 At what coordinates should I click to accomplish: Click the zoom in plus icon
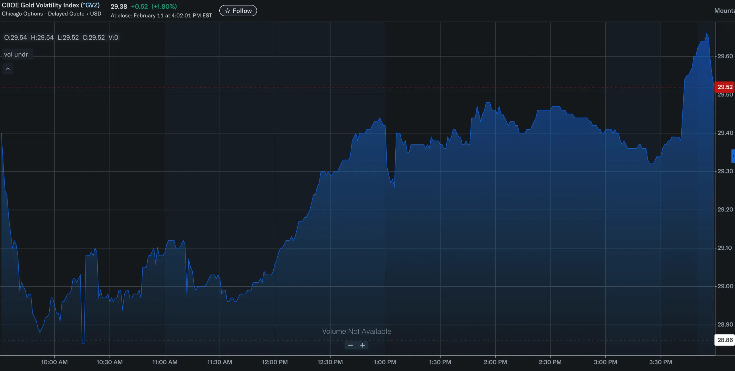(363, 345)
